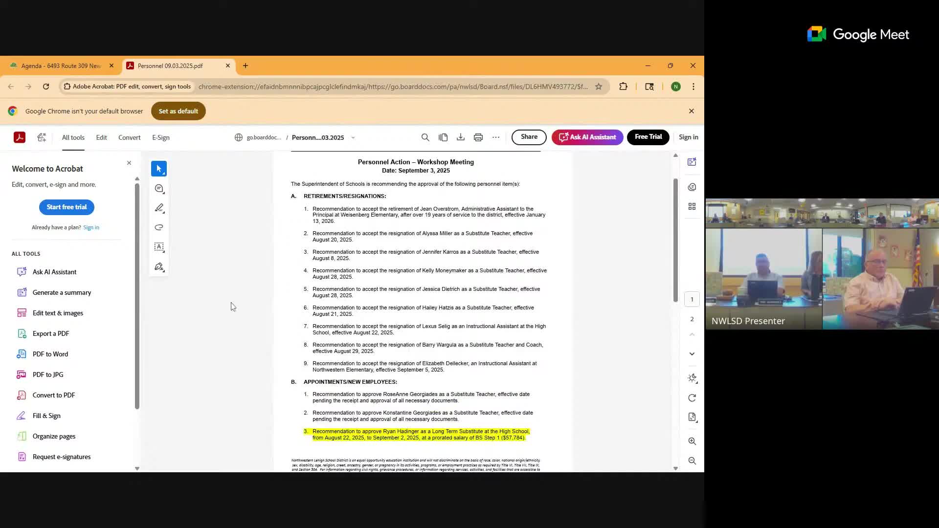Select the arrow selection tool

point(159,169)
